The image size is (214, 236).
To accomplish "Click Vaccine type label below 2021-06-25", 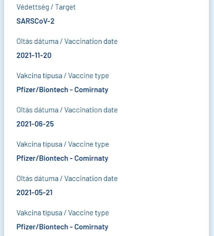I will 63,144.
